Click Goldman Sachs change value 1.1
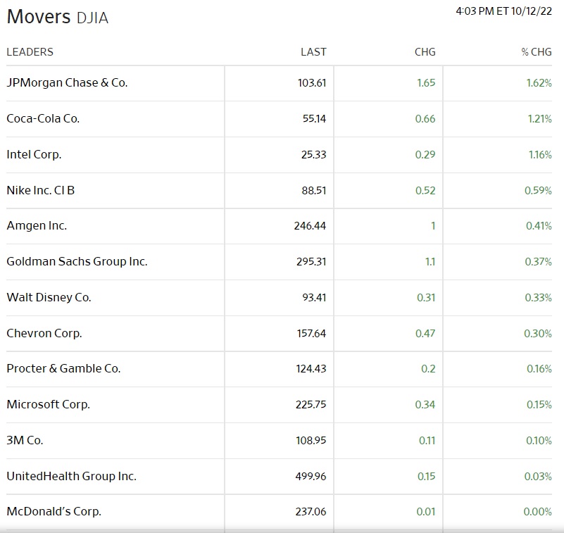Image resolution: width=564 pixels, height=533 pixels. click(430, 261)
